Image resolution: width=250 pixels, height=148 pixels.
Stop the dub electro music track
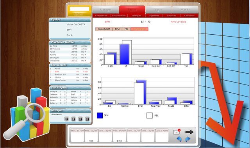(x=67, y=119)
